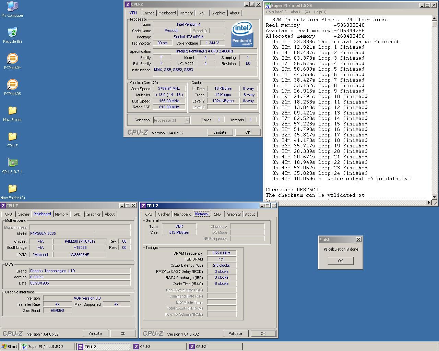This screenshot has width=439, height=351.
Task: Open My Computer desktop icon
Action: (x=12, y=9)
